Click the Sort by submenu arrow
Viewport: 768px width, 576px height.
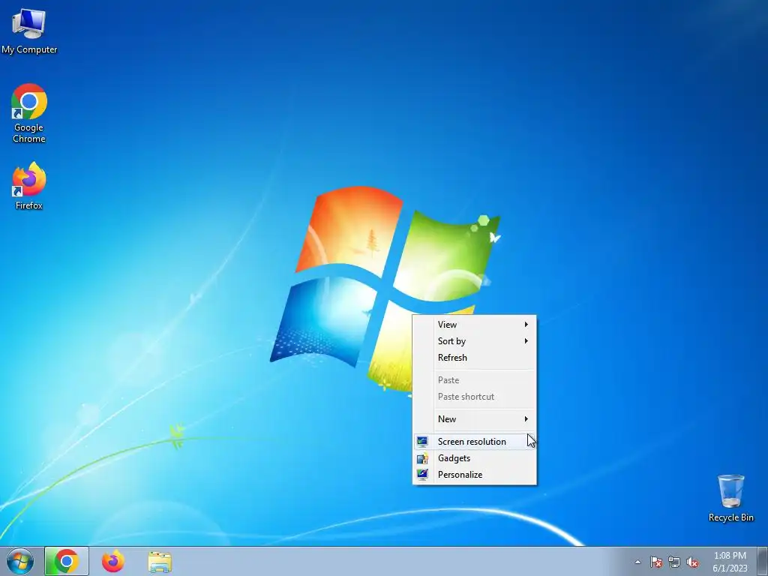[526, 341]
